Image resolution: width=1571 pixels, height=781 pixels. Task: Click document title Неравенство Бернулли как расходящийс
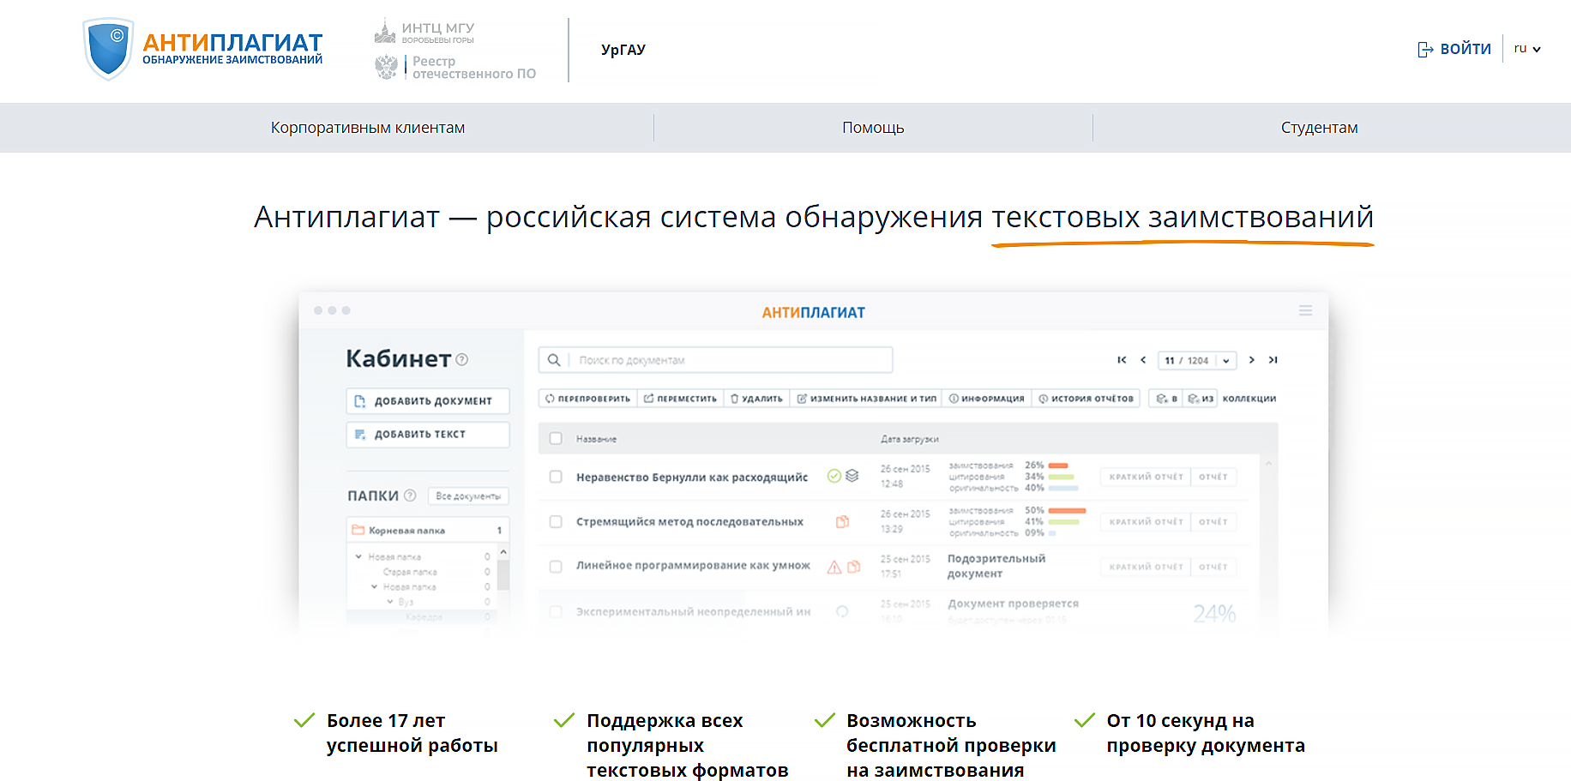pyautogui.click(x=692, y=478)
